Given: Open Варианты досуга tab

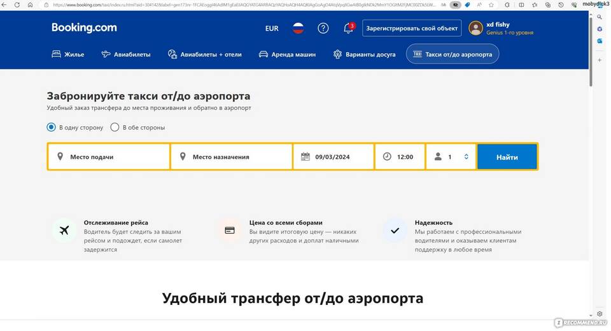Looking at the screenshot, I should pyautogui.click(x=364, y=54).
